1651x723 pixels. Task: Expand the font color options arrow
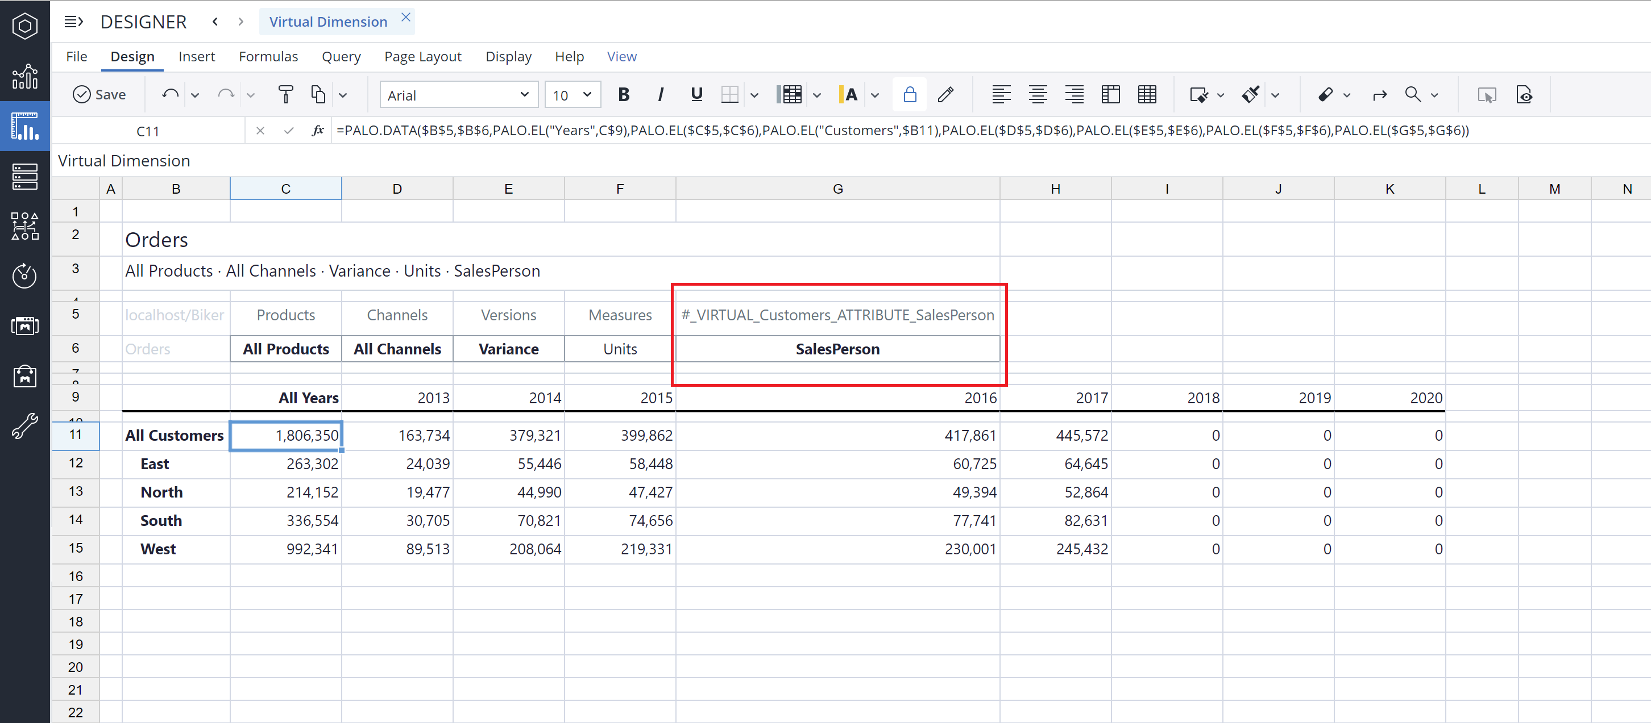pos(875,95)
